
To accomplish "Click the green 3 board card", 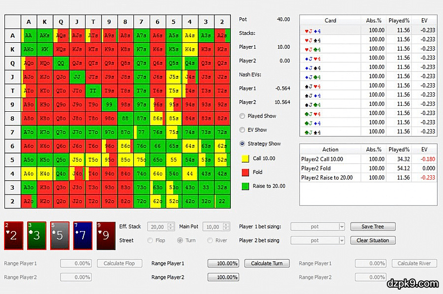I will [36, 235].
